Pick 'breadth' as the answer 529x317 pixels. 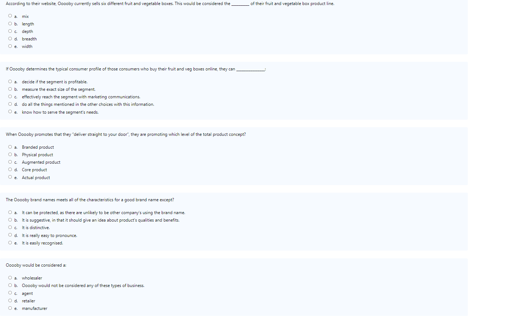(10, 38)
